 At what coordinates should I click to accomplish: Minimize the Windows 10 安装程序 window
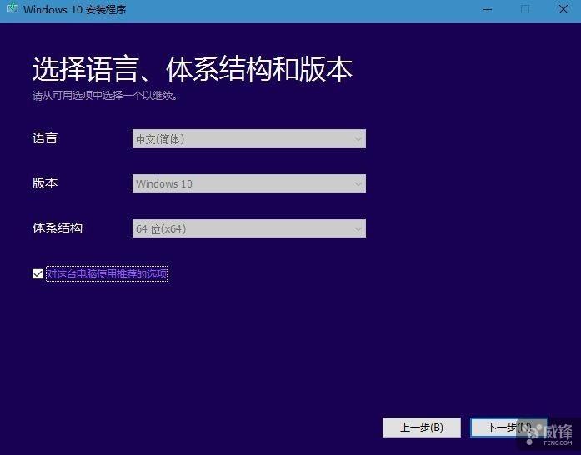click(x=488, y=10)
